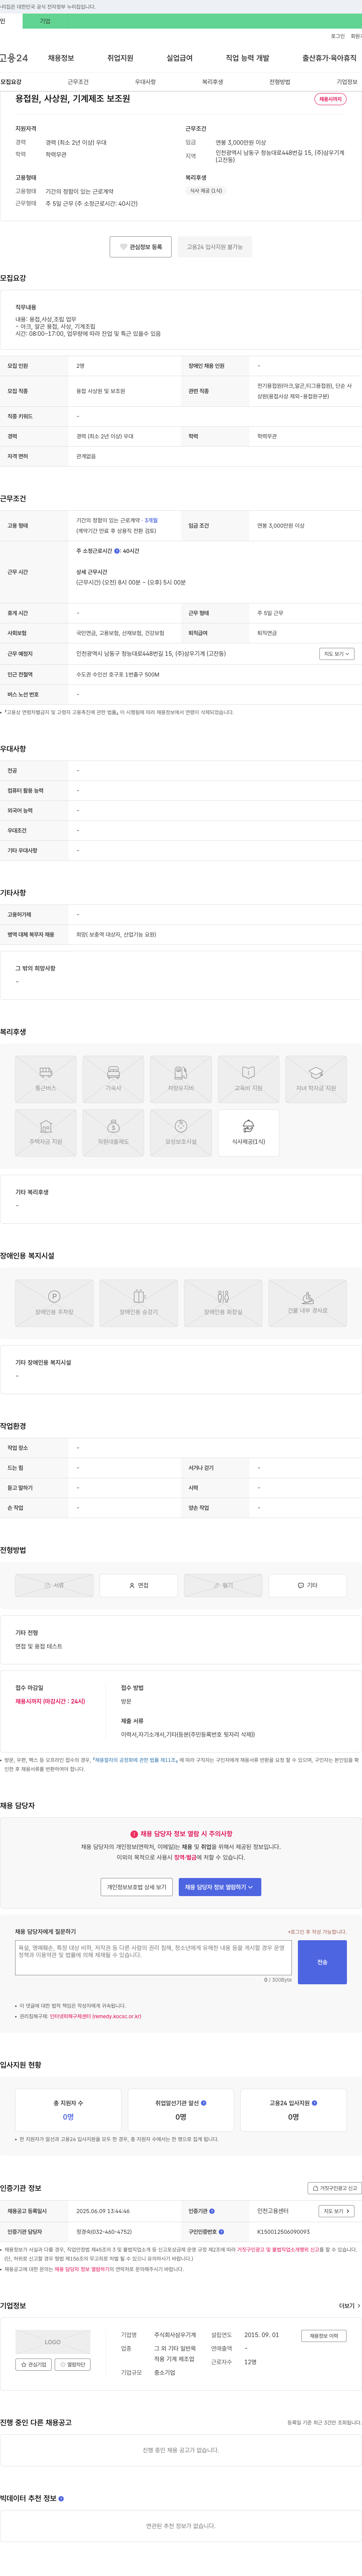Click the 채용정보 이력 button
This screenshot has width=362, height=2576.
324,2336
